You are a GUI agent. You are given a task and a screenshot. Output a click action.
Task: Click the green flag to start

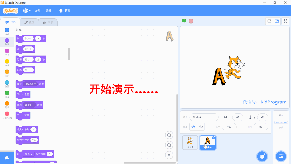(184, 21)
